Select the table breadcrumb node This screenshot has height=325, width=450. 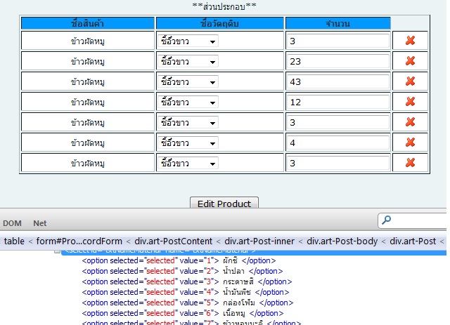(14, 241)
